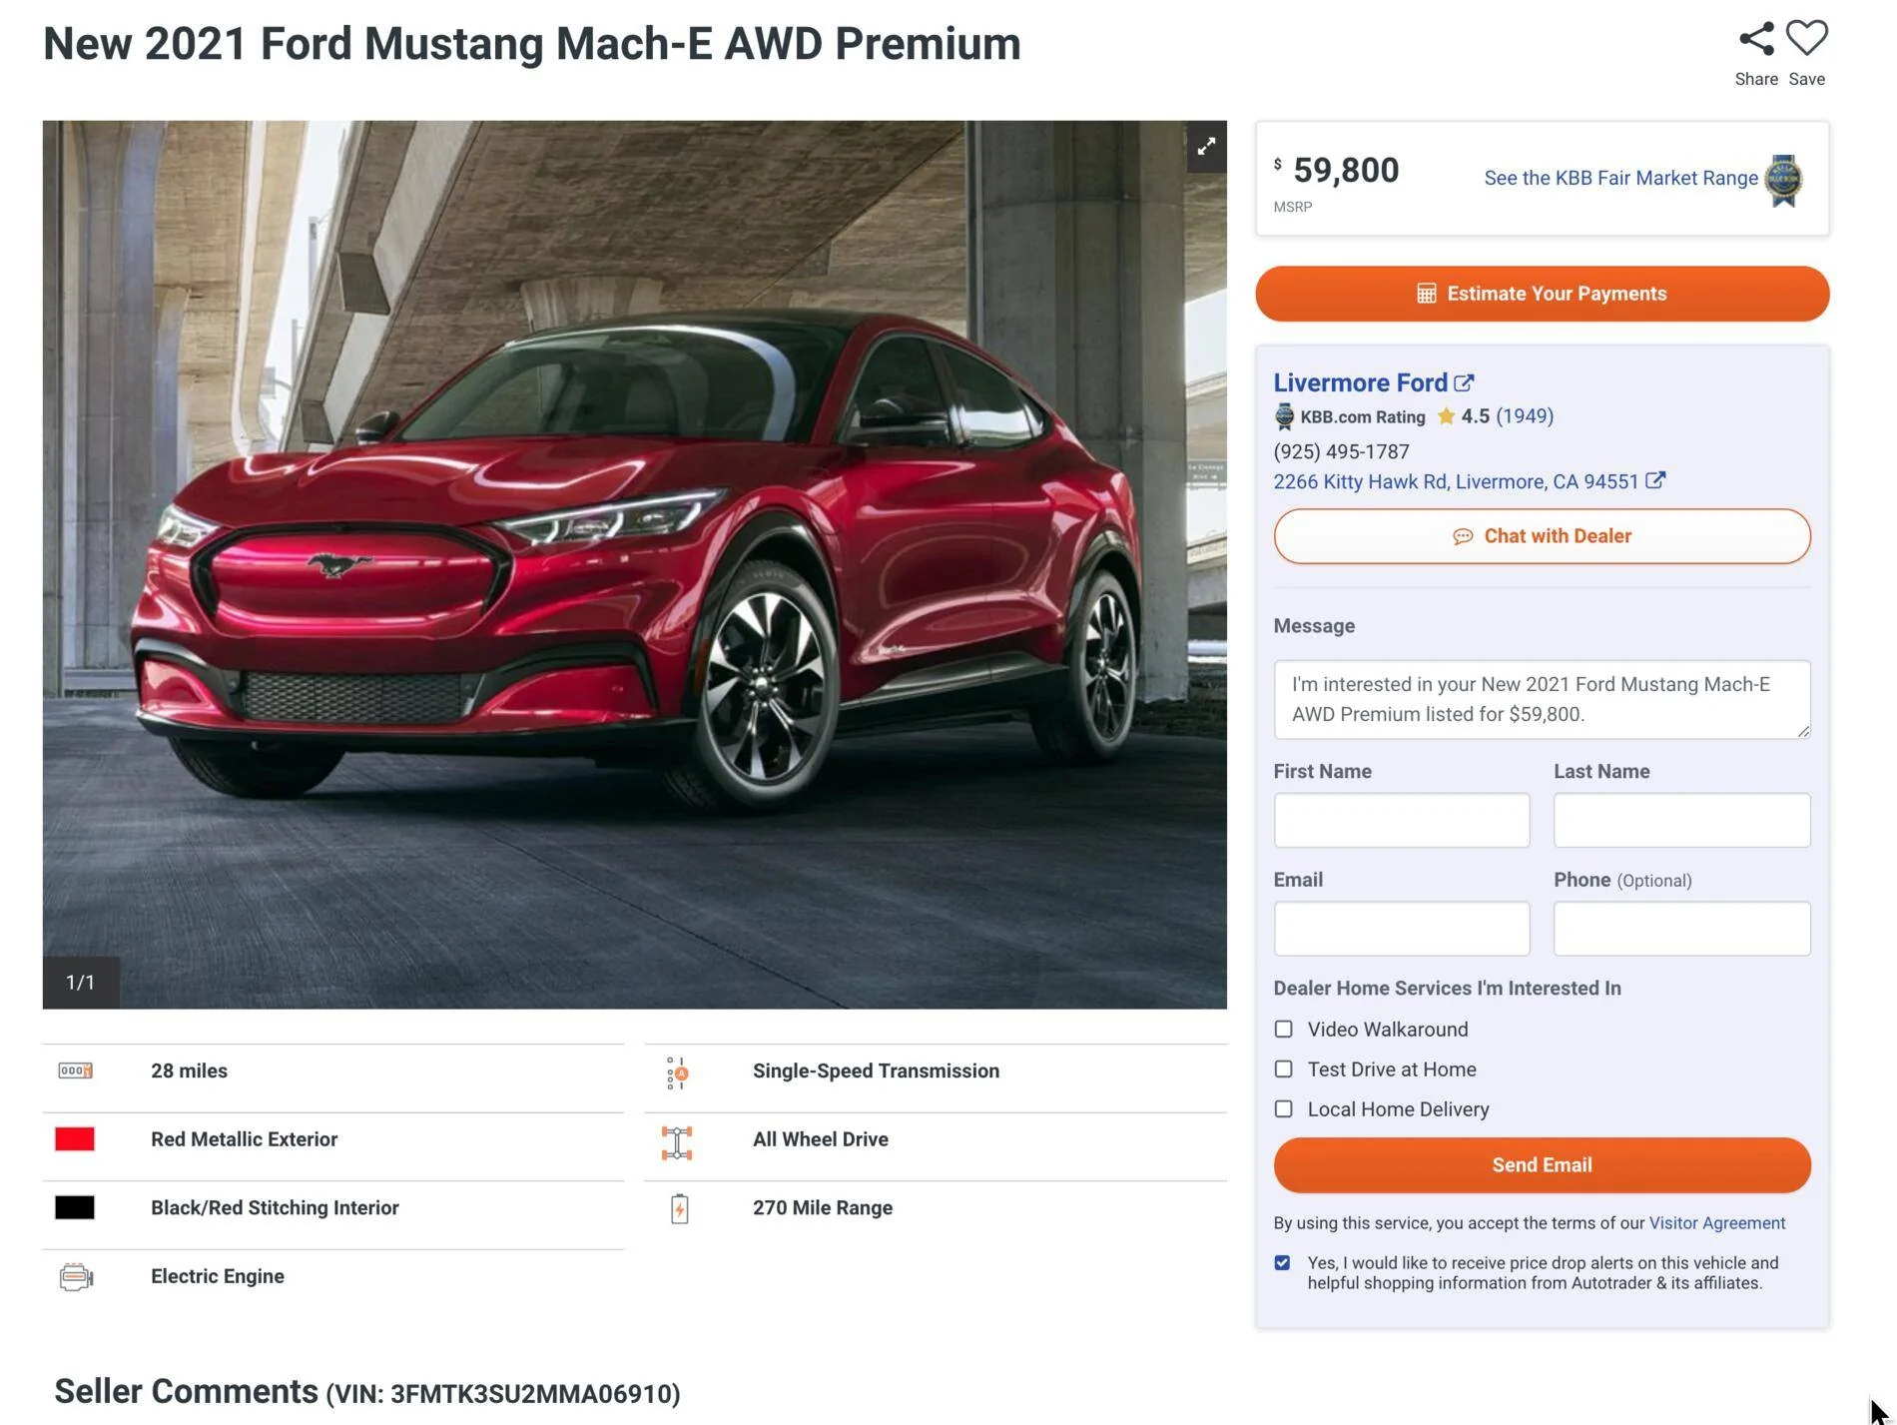Click the 270 Mile Range text
Image resolution: width=1897 pixels, height=1425 pixels.
[x=823, y=1207]
